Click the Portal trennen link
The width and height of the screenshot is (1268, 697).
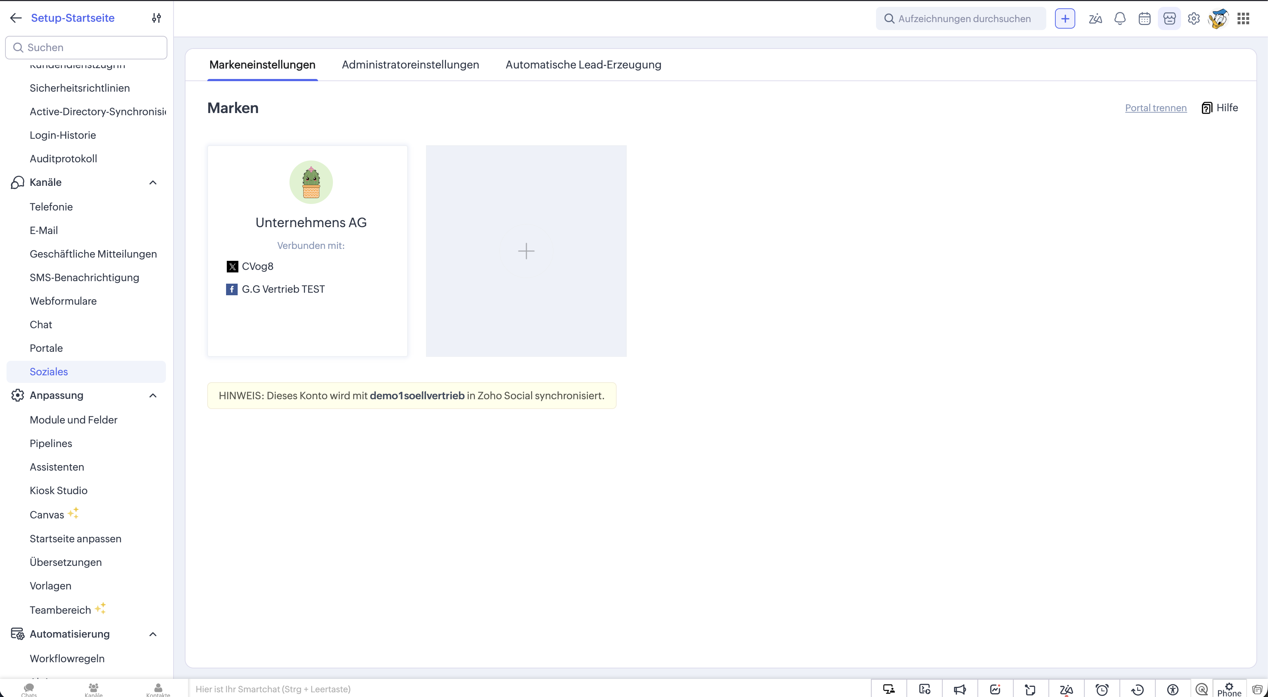[1156, 108]
